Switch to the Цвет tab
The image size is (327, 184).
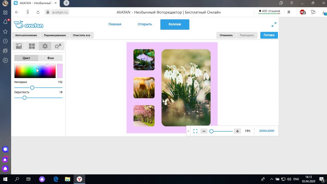(x=26, y=58)
